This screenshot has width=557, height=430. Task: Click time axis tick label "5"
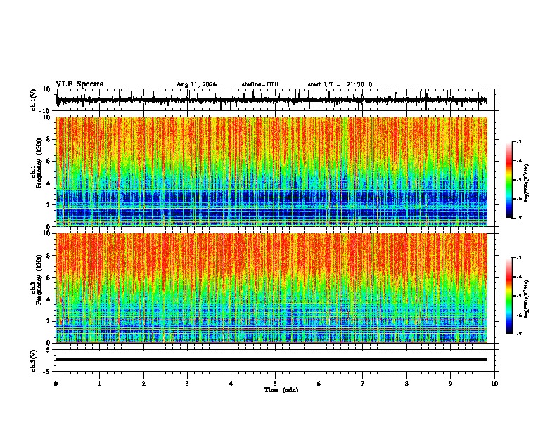point(275,384)
